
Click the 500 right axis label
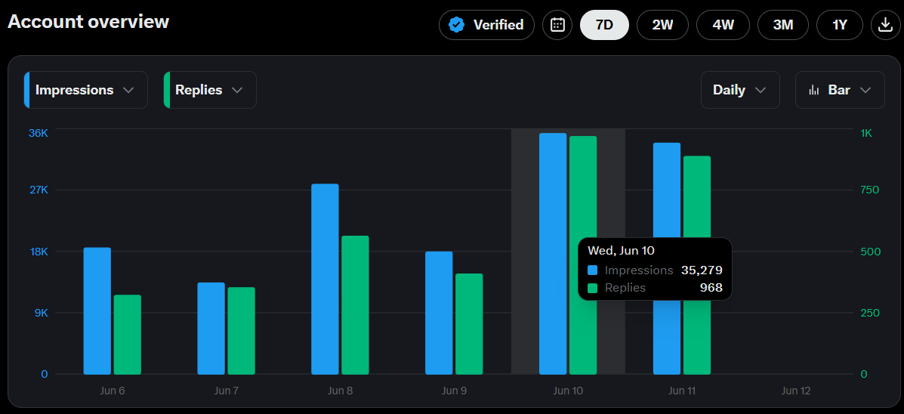(870, 252)
